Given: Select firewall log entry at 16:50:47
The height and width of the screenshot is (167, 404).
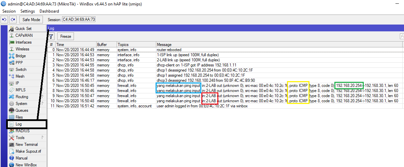Looking at the screenshot, I should point(226,96).
